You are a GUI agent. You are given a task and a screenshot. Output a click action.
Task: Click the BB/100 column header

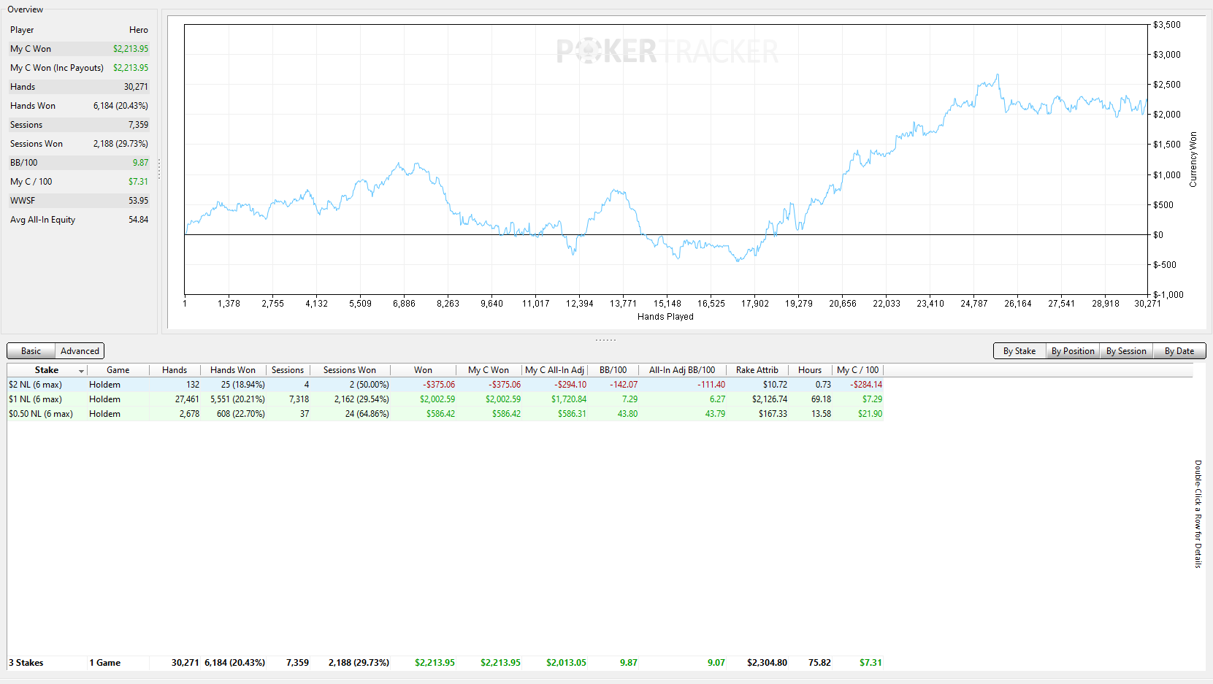click(613, 370)
